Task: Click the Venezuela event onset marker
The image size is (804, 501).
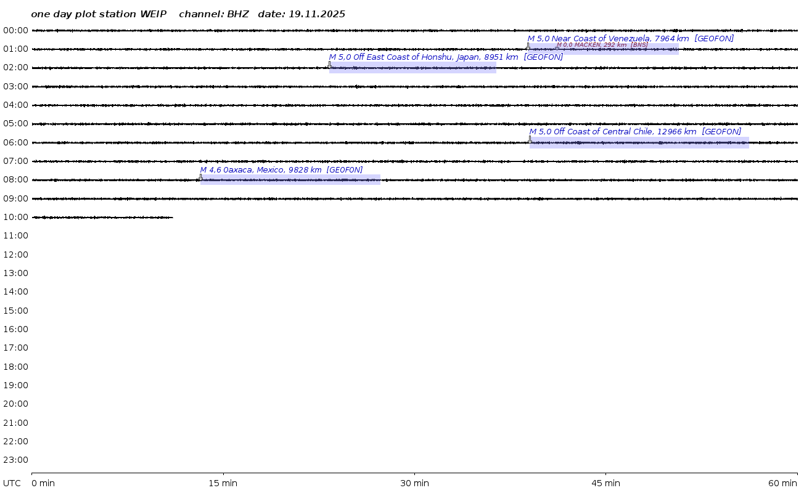Action: 528,46
